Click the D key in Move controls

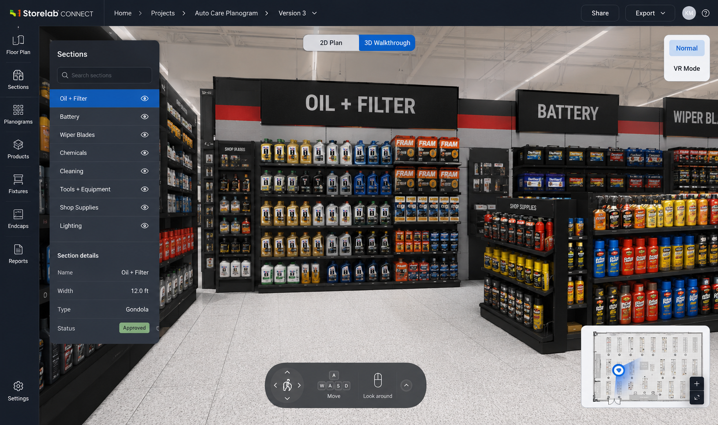pyautogui.click(x=346, y=386)
